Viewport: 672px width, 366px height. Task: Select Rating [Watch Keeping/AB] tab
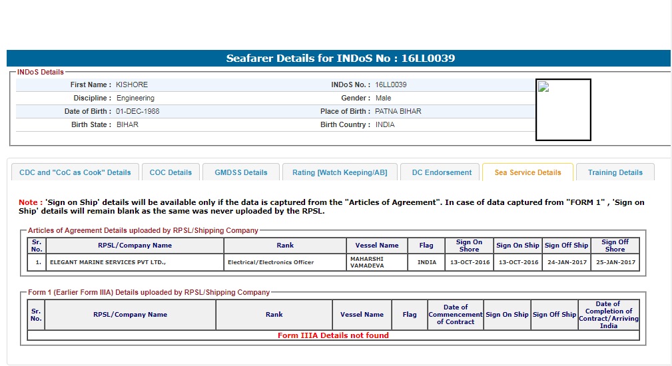click(x=339, y=172)
